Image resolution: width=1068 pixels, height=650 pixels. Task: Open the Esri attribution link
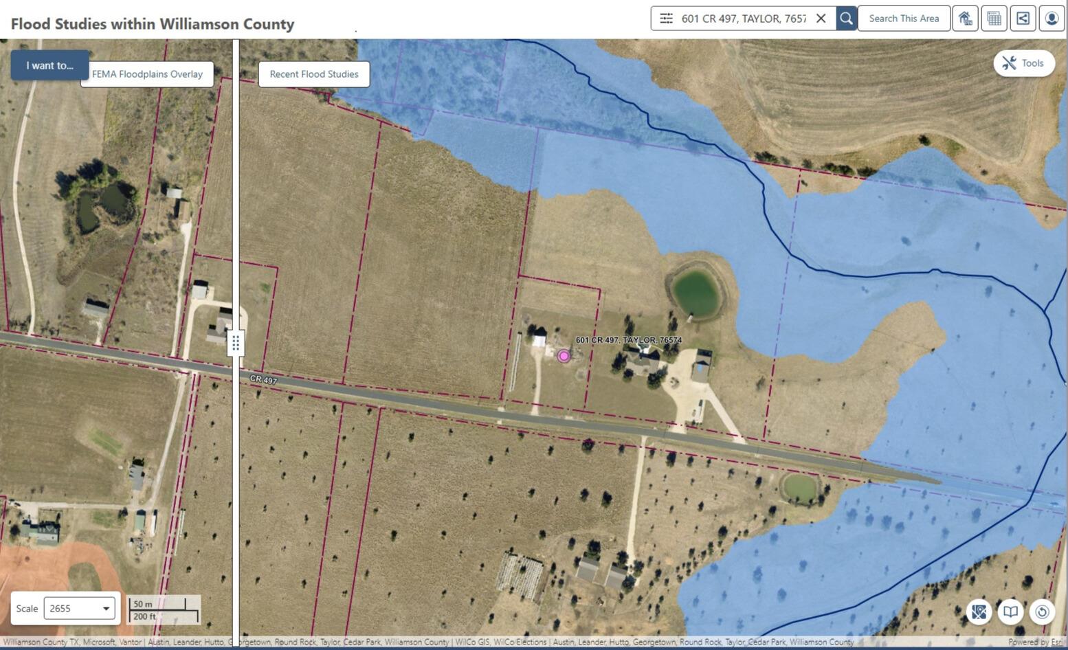click(x=1056, y=642)
